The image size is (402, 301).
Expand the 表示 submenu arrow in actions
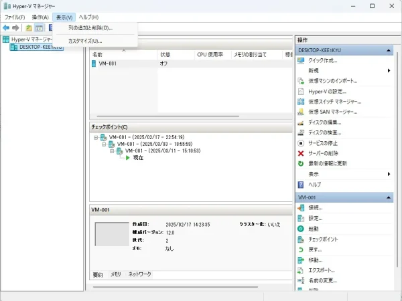pos(389,174)
